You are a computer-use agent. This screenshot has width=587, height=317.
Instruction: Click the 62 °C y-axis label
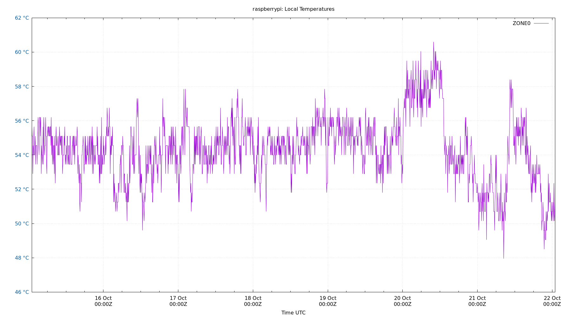tap(22, 18)
